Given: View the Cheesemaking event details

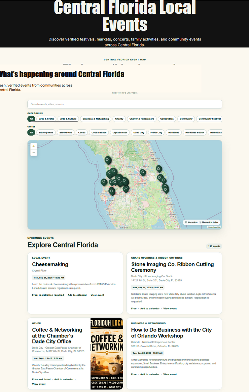Looking at the screenshot, I should [97, 295].
